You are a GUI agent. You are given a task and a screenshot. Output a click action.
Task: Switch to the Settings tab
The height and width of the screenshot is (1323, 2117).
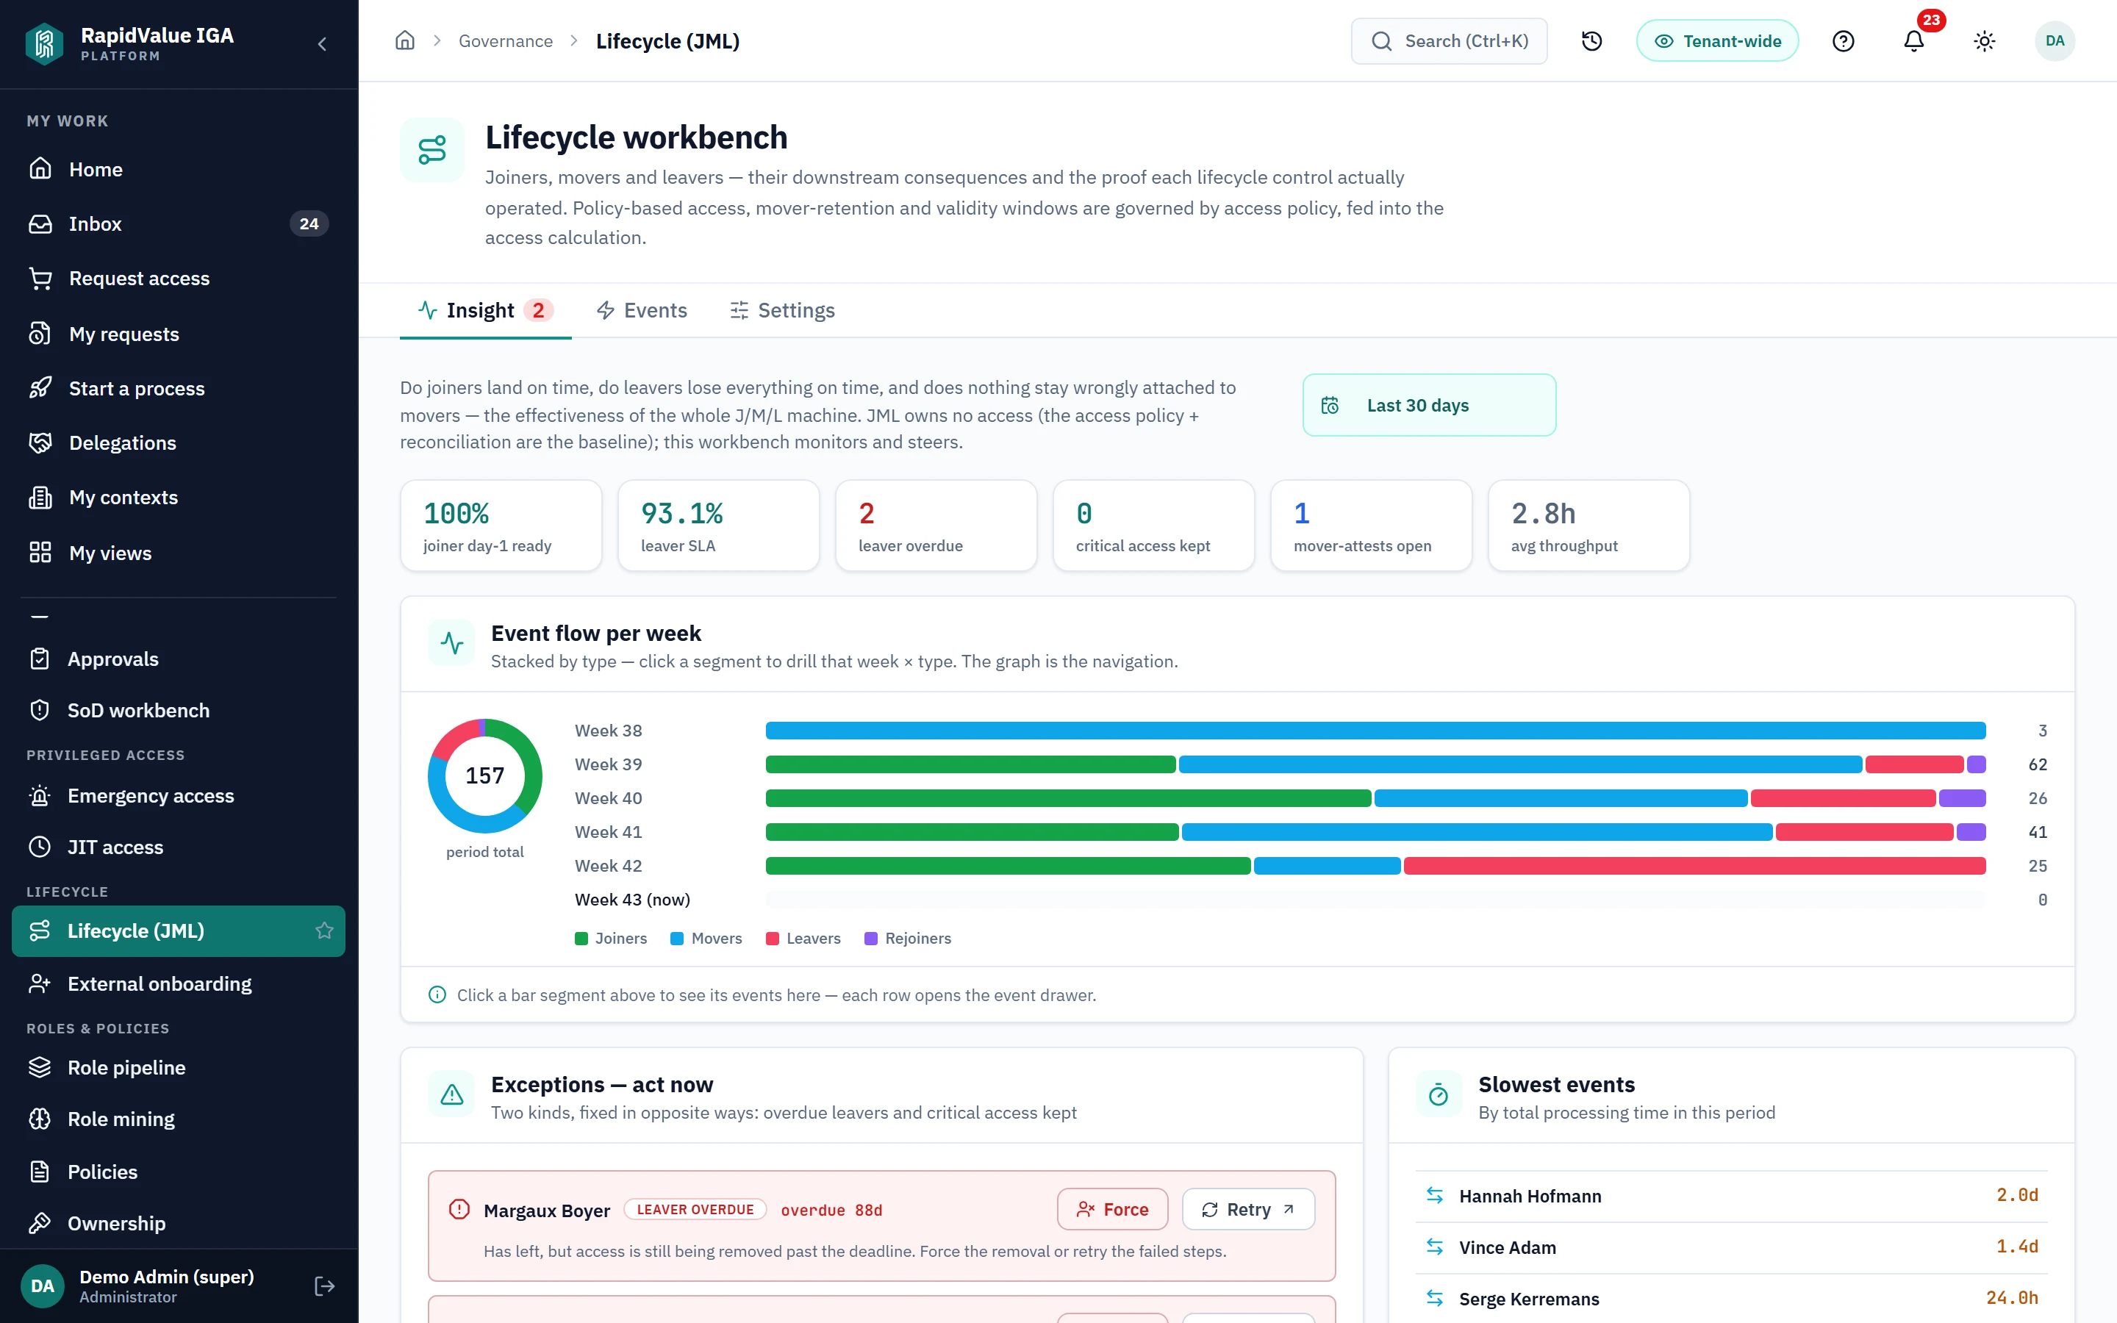[782, 311]
